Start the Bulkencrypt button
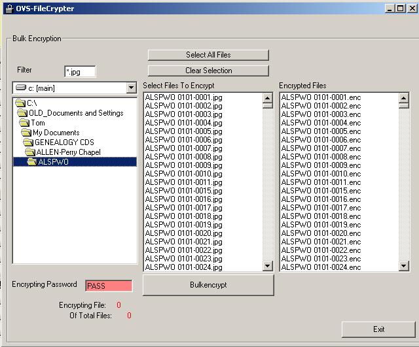Screen dimensions: 419x347 [208, 285]
